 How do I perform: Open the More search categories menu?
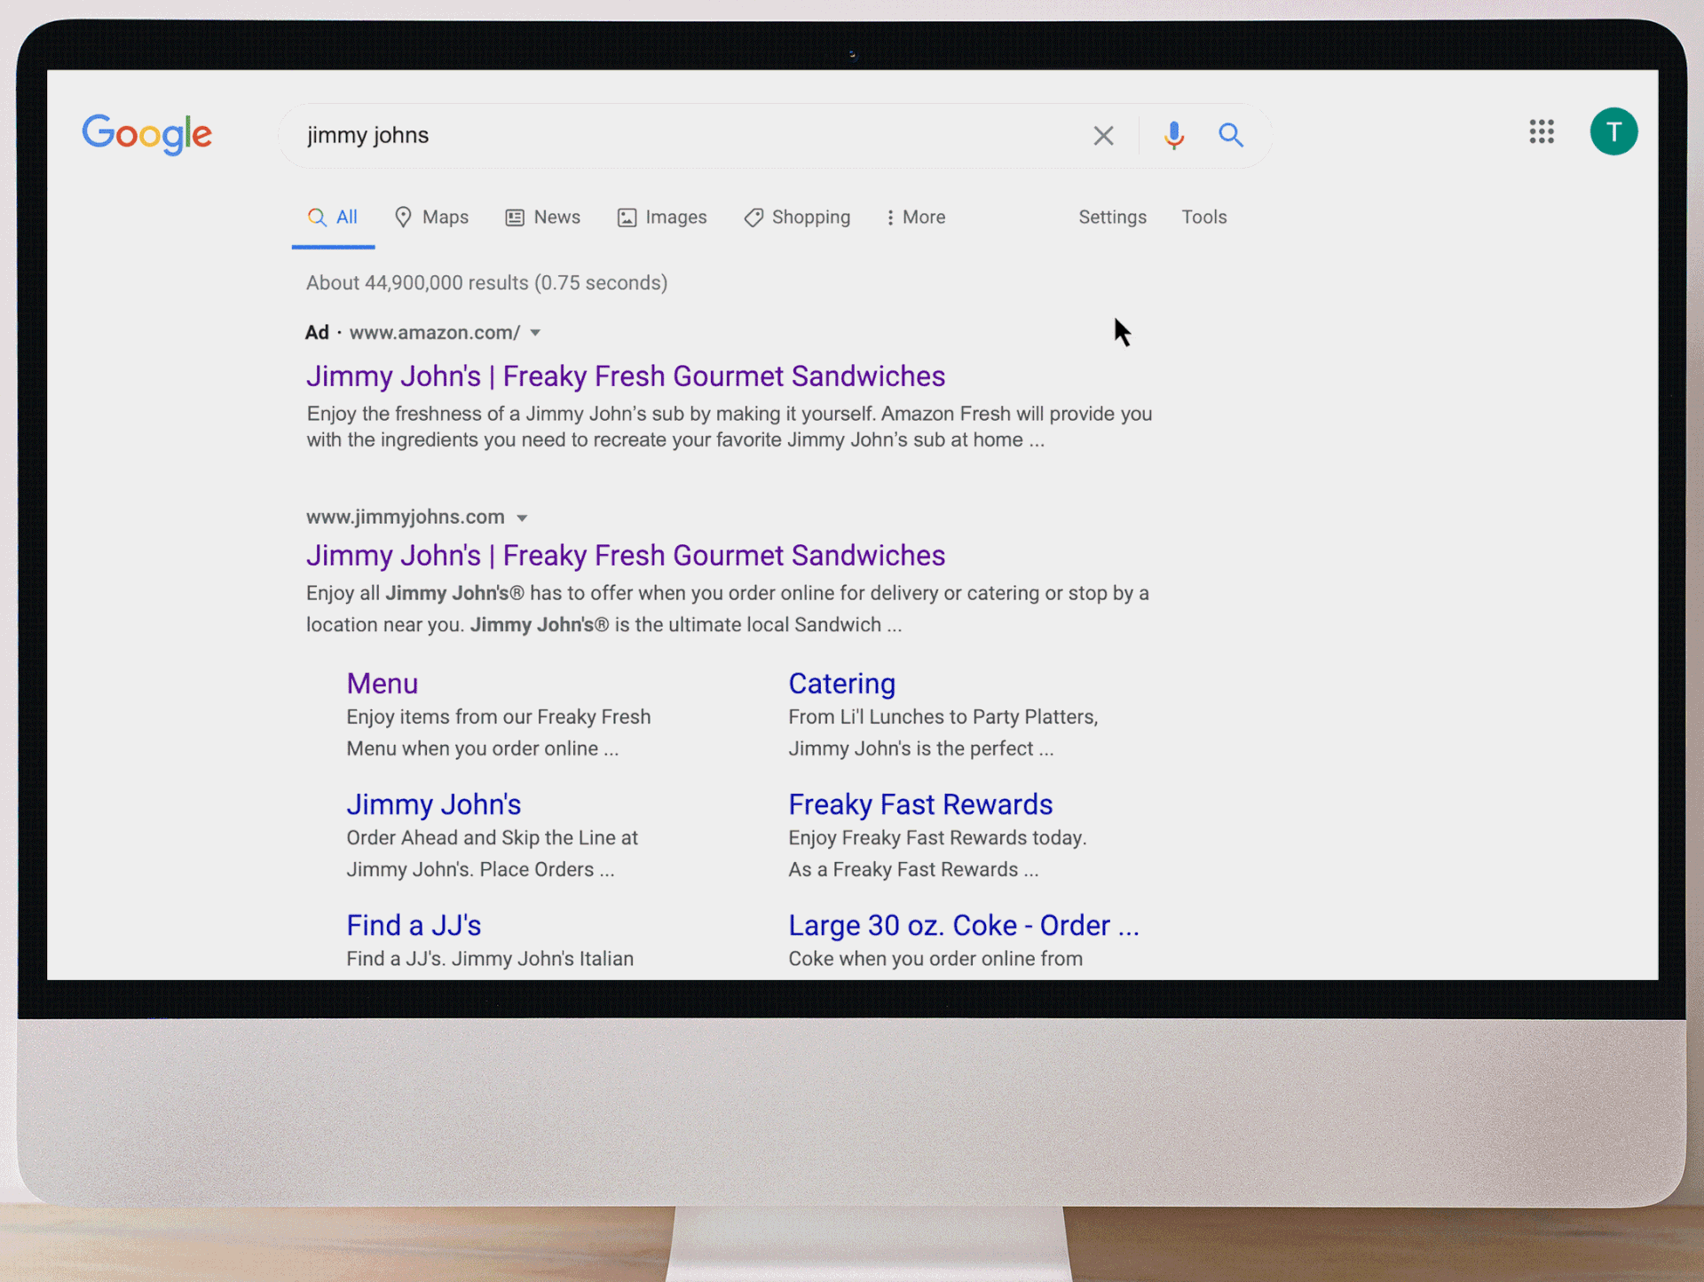(915, 218)
